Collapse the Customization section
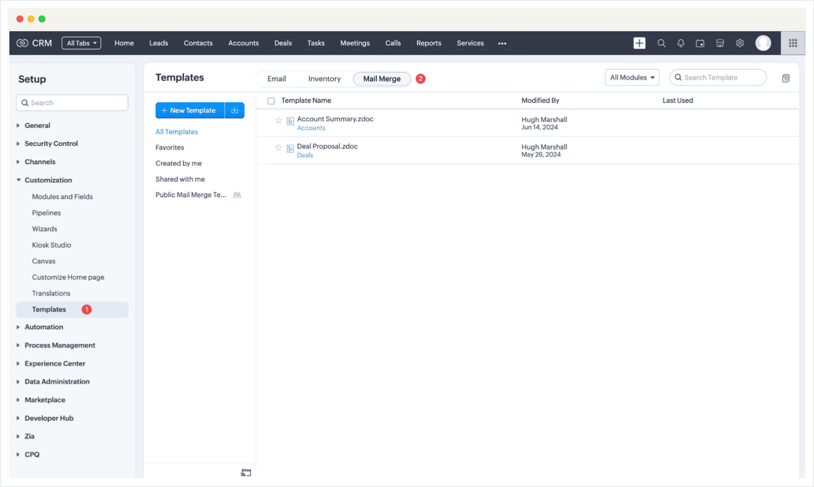This screenshot has height=487, width=814. tap(18, 180)
